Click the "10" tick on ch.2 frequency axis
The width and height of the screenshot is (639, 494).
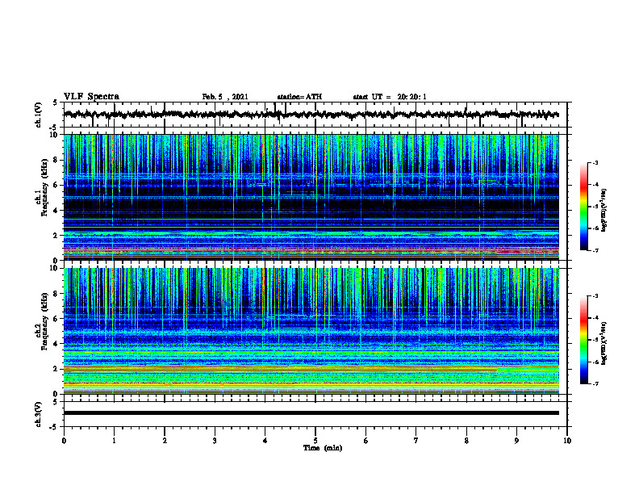[56, 268]
